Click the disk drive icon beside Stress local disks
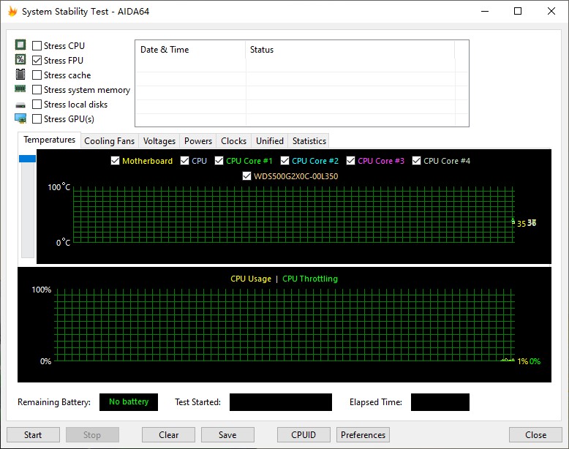569x449 pixels. 20,105
